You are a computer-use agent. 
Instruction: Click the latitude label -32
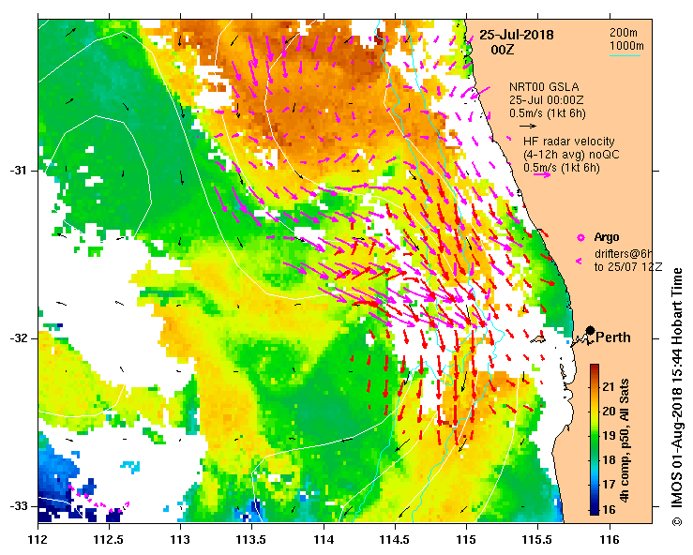(18, 338)
